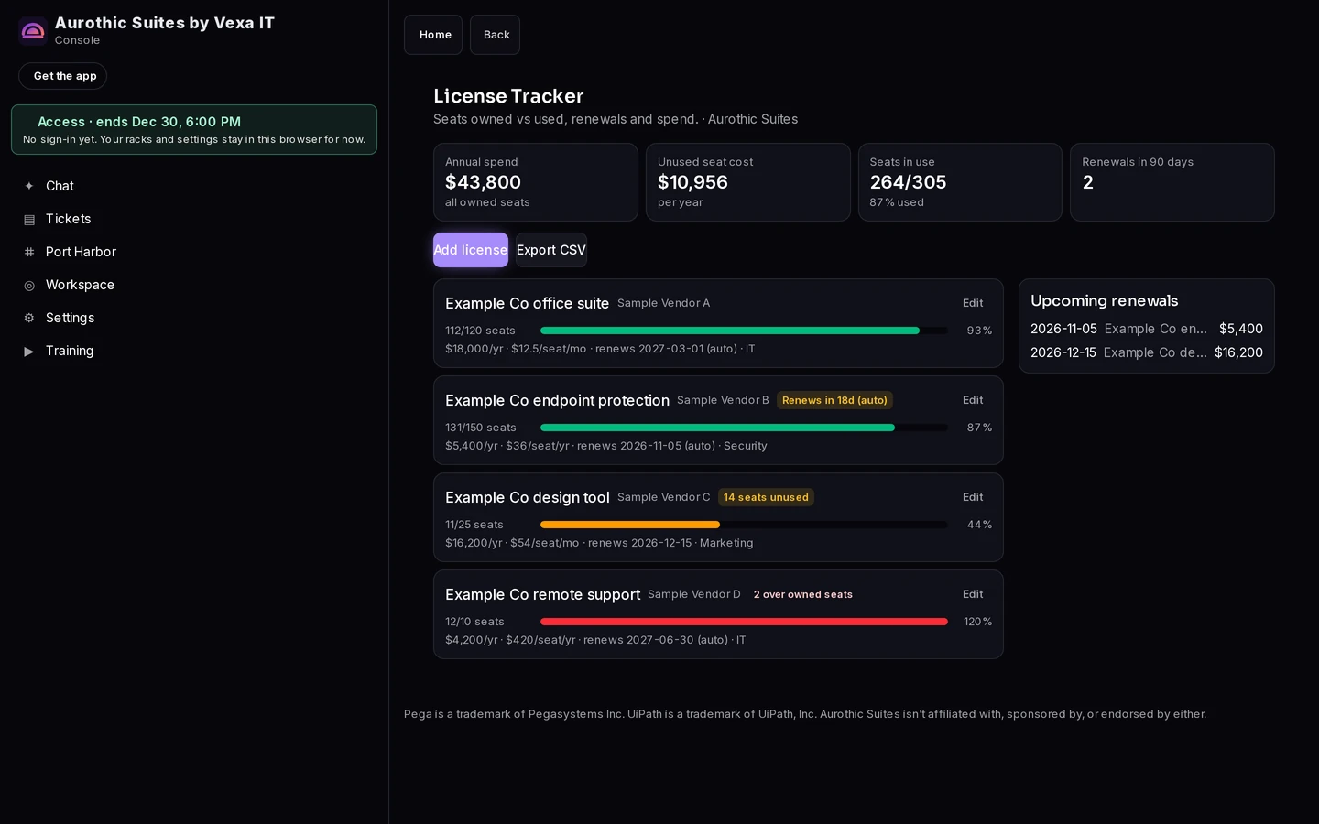Click the Unused seat cost card

click(x=748, y=182)
